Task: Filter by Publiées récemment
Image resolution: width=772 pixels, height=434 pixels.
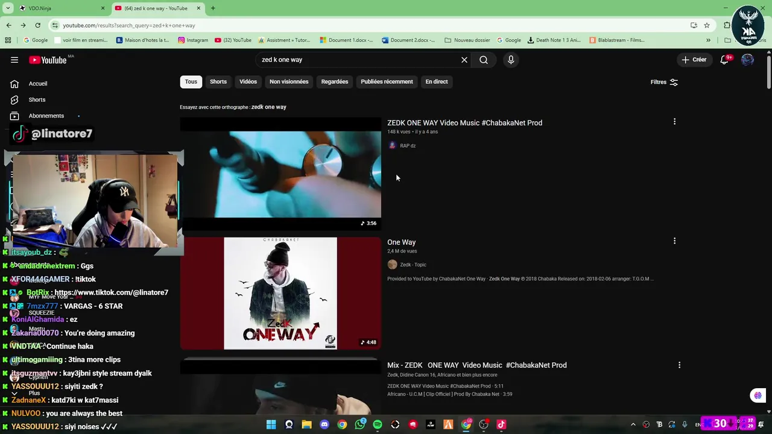Action: [x=387, y=81]
